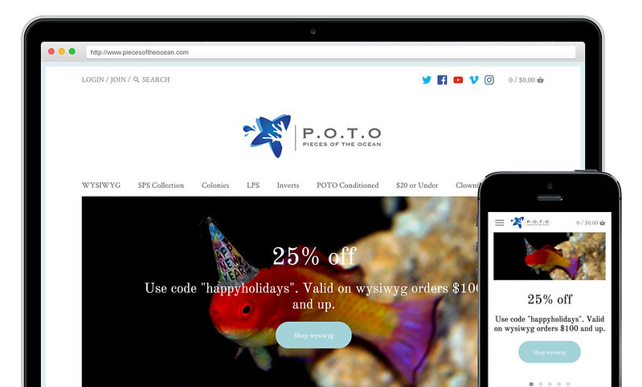Click the LOGIN link
This screenshot has width=642, height=387.
pos(93,79)
